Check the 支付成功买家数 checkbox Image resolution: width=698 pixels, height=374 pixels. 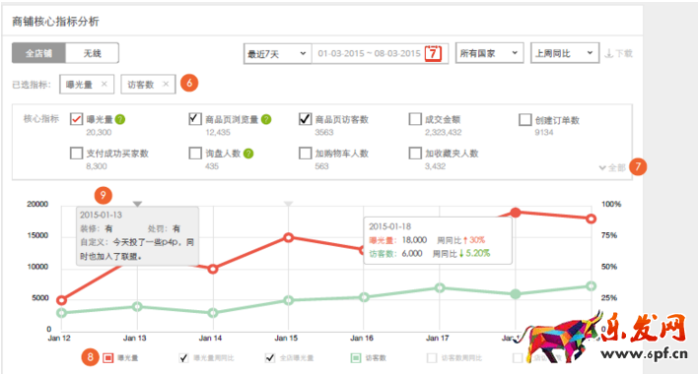[76, 154]
